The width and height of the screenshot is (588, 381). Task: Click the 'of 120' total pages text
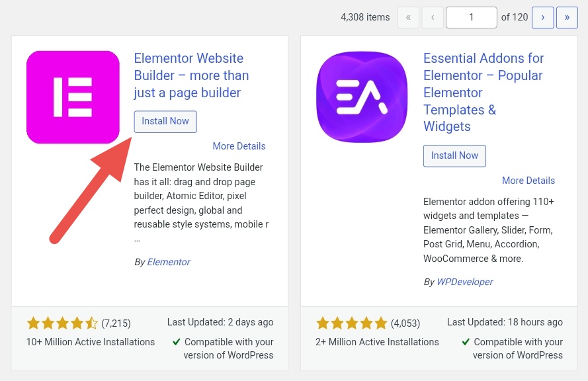point(515,17)
